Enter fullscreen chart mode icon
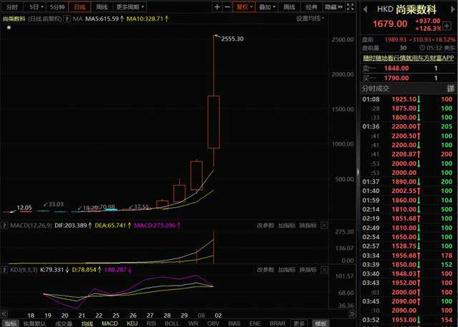 click(350, 7)
